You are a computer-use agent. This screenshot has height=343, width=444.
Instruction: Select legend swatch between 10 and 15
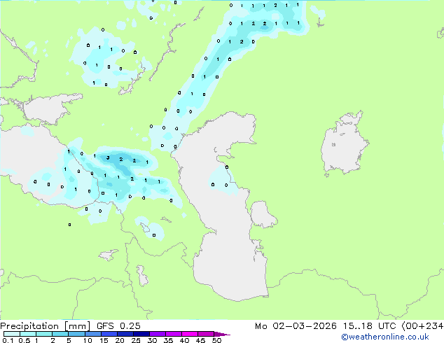tap(93, 334)
